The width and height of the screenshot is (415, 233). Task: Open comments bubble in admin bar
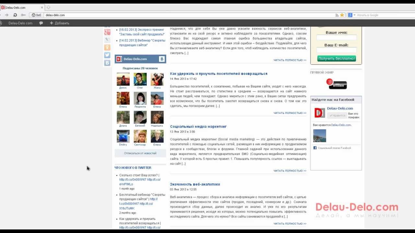click(x=41, y=23)
